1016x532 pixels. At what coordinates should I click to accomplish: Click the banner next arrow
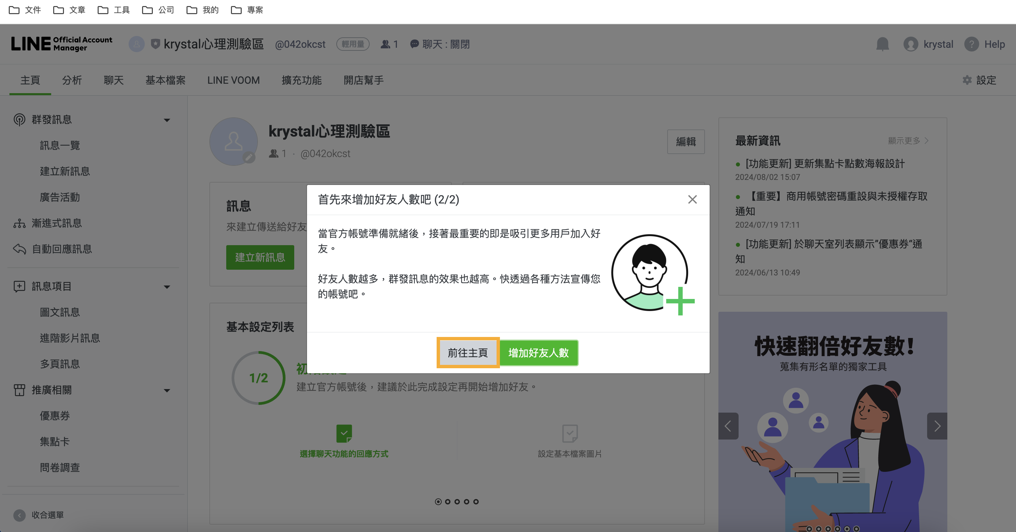click(x=937, y=426)
